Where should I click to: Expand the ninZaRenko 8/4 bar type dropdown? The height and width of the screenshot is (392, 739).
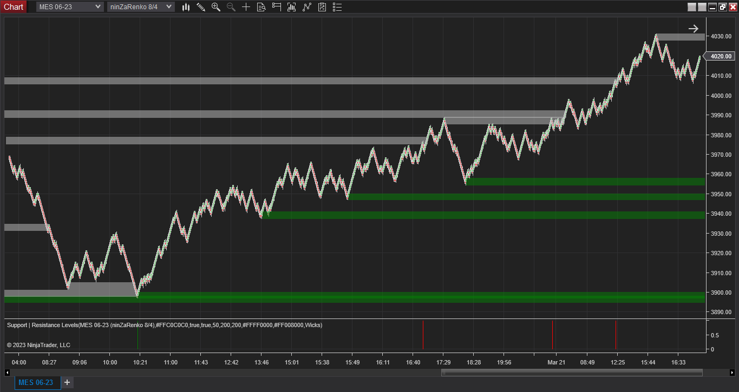[141, 6]
